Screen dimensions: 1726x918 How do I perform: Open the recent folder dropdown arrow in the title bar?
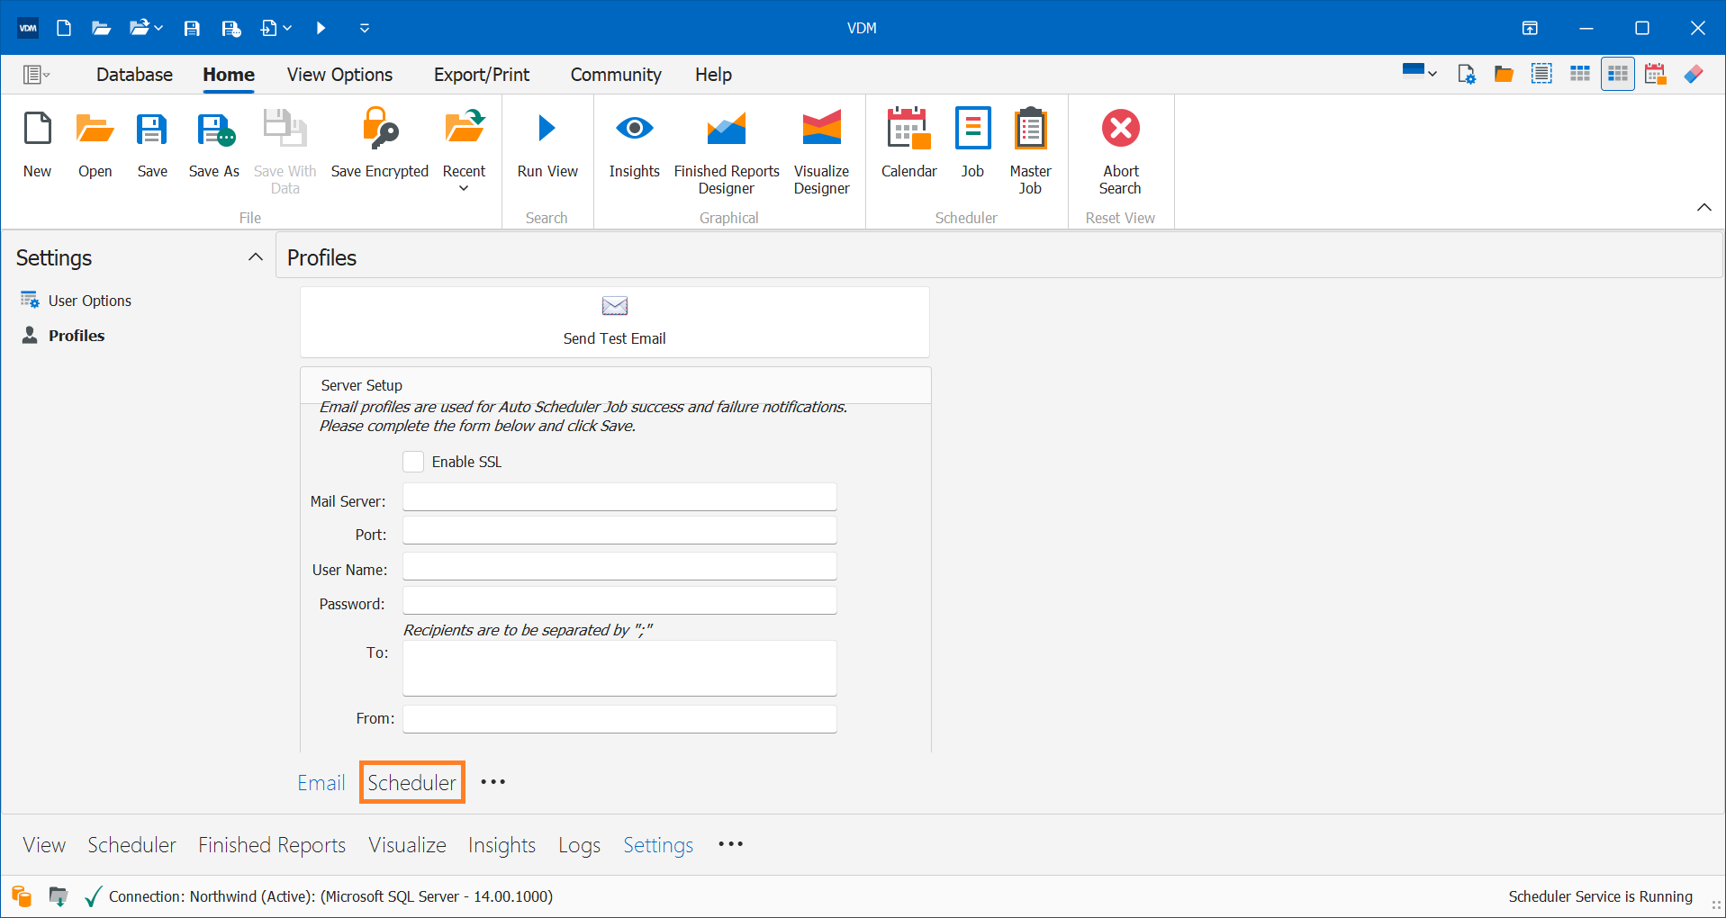pos(159,28)
